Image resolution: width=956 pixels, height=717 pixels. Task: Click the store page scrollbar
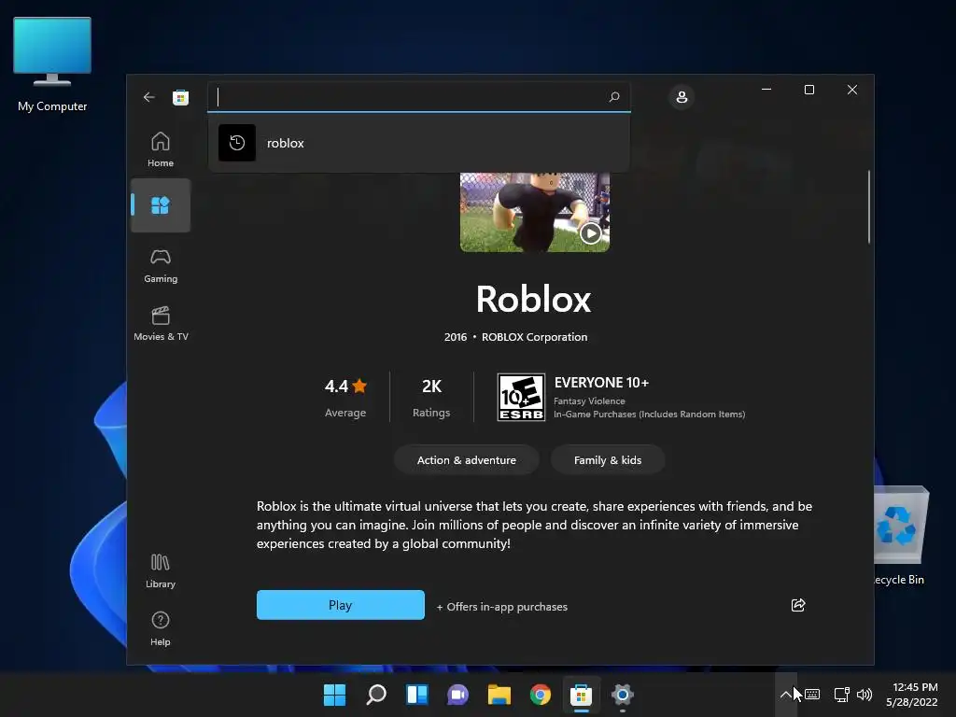[868, 207]
